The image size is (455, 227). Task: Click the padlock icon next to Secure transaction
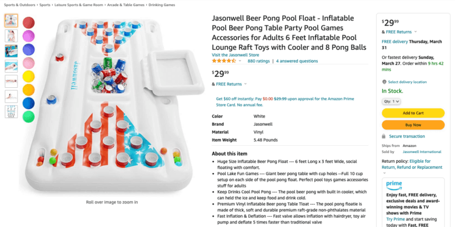[x=383, y=136]
